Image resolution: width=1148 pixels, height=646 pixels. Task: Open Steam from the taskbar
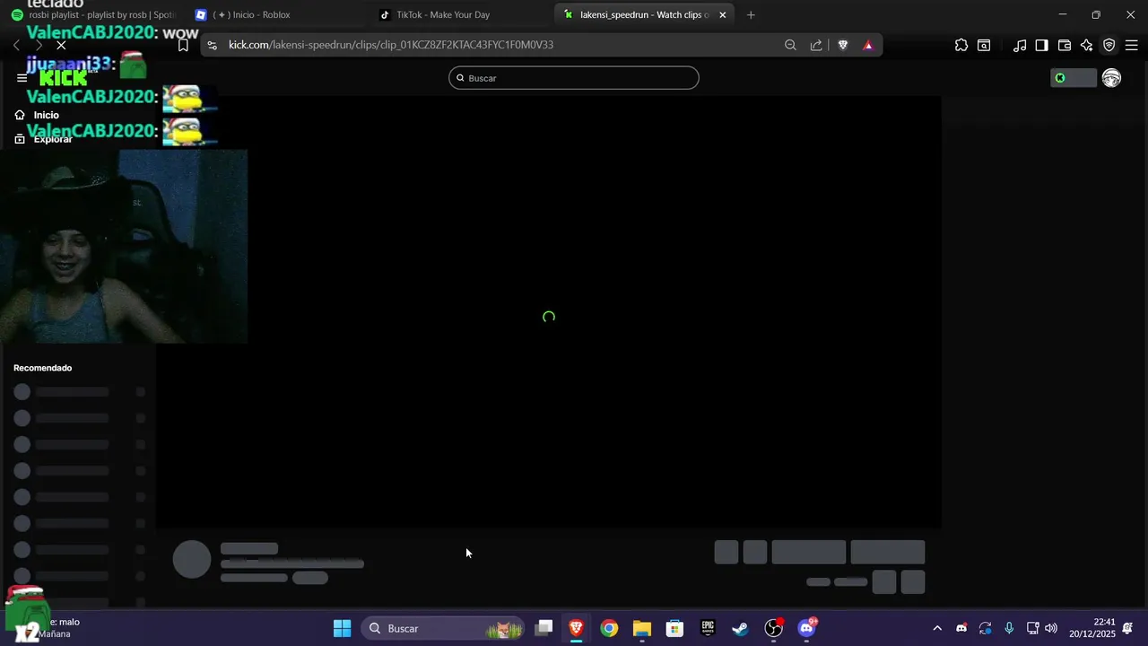click(740, 628)
